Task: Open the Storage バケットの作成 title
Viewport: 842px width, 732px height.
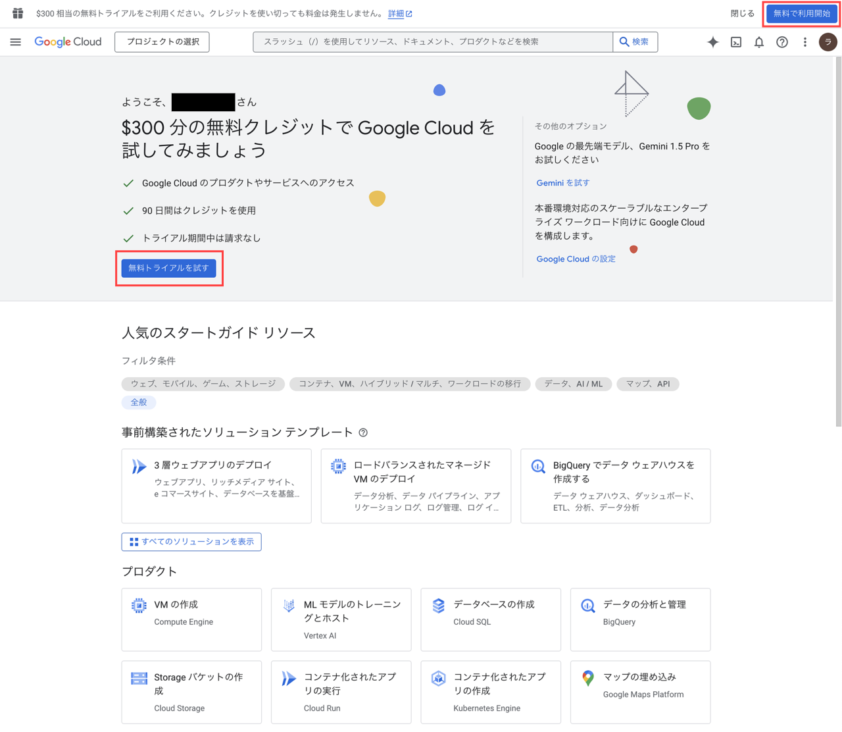Action: [199, 684]
